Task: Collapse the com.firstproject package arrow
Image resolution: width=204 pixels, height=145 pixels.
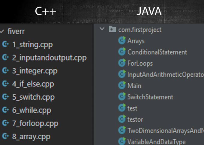Action: coord(102,29)
